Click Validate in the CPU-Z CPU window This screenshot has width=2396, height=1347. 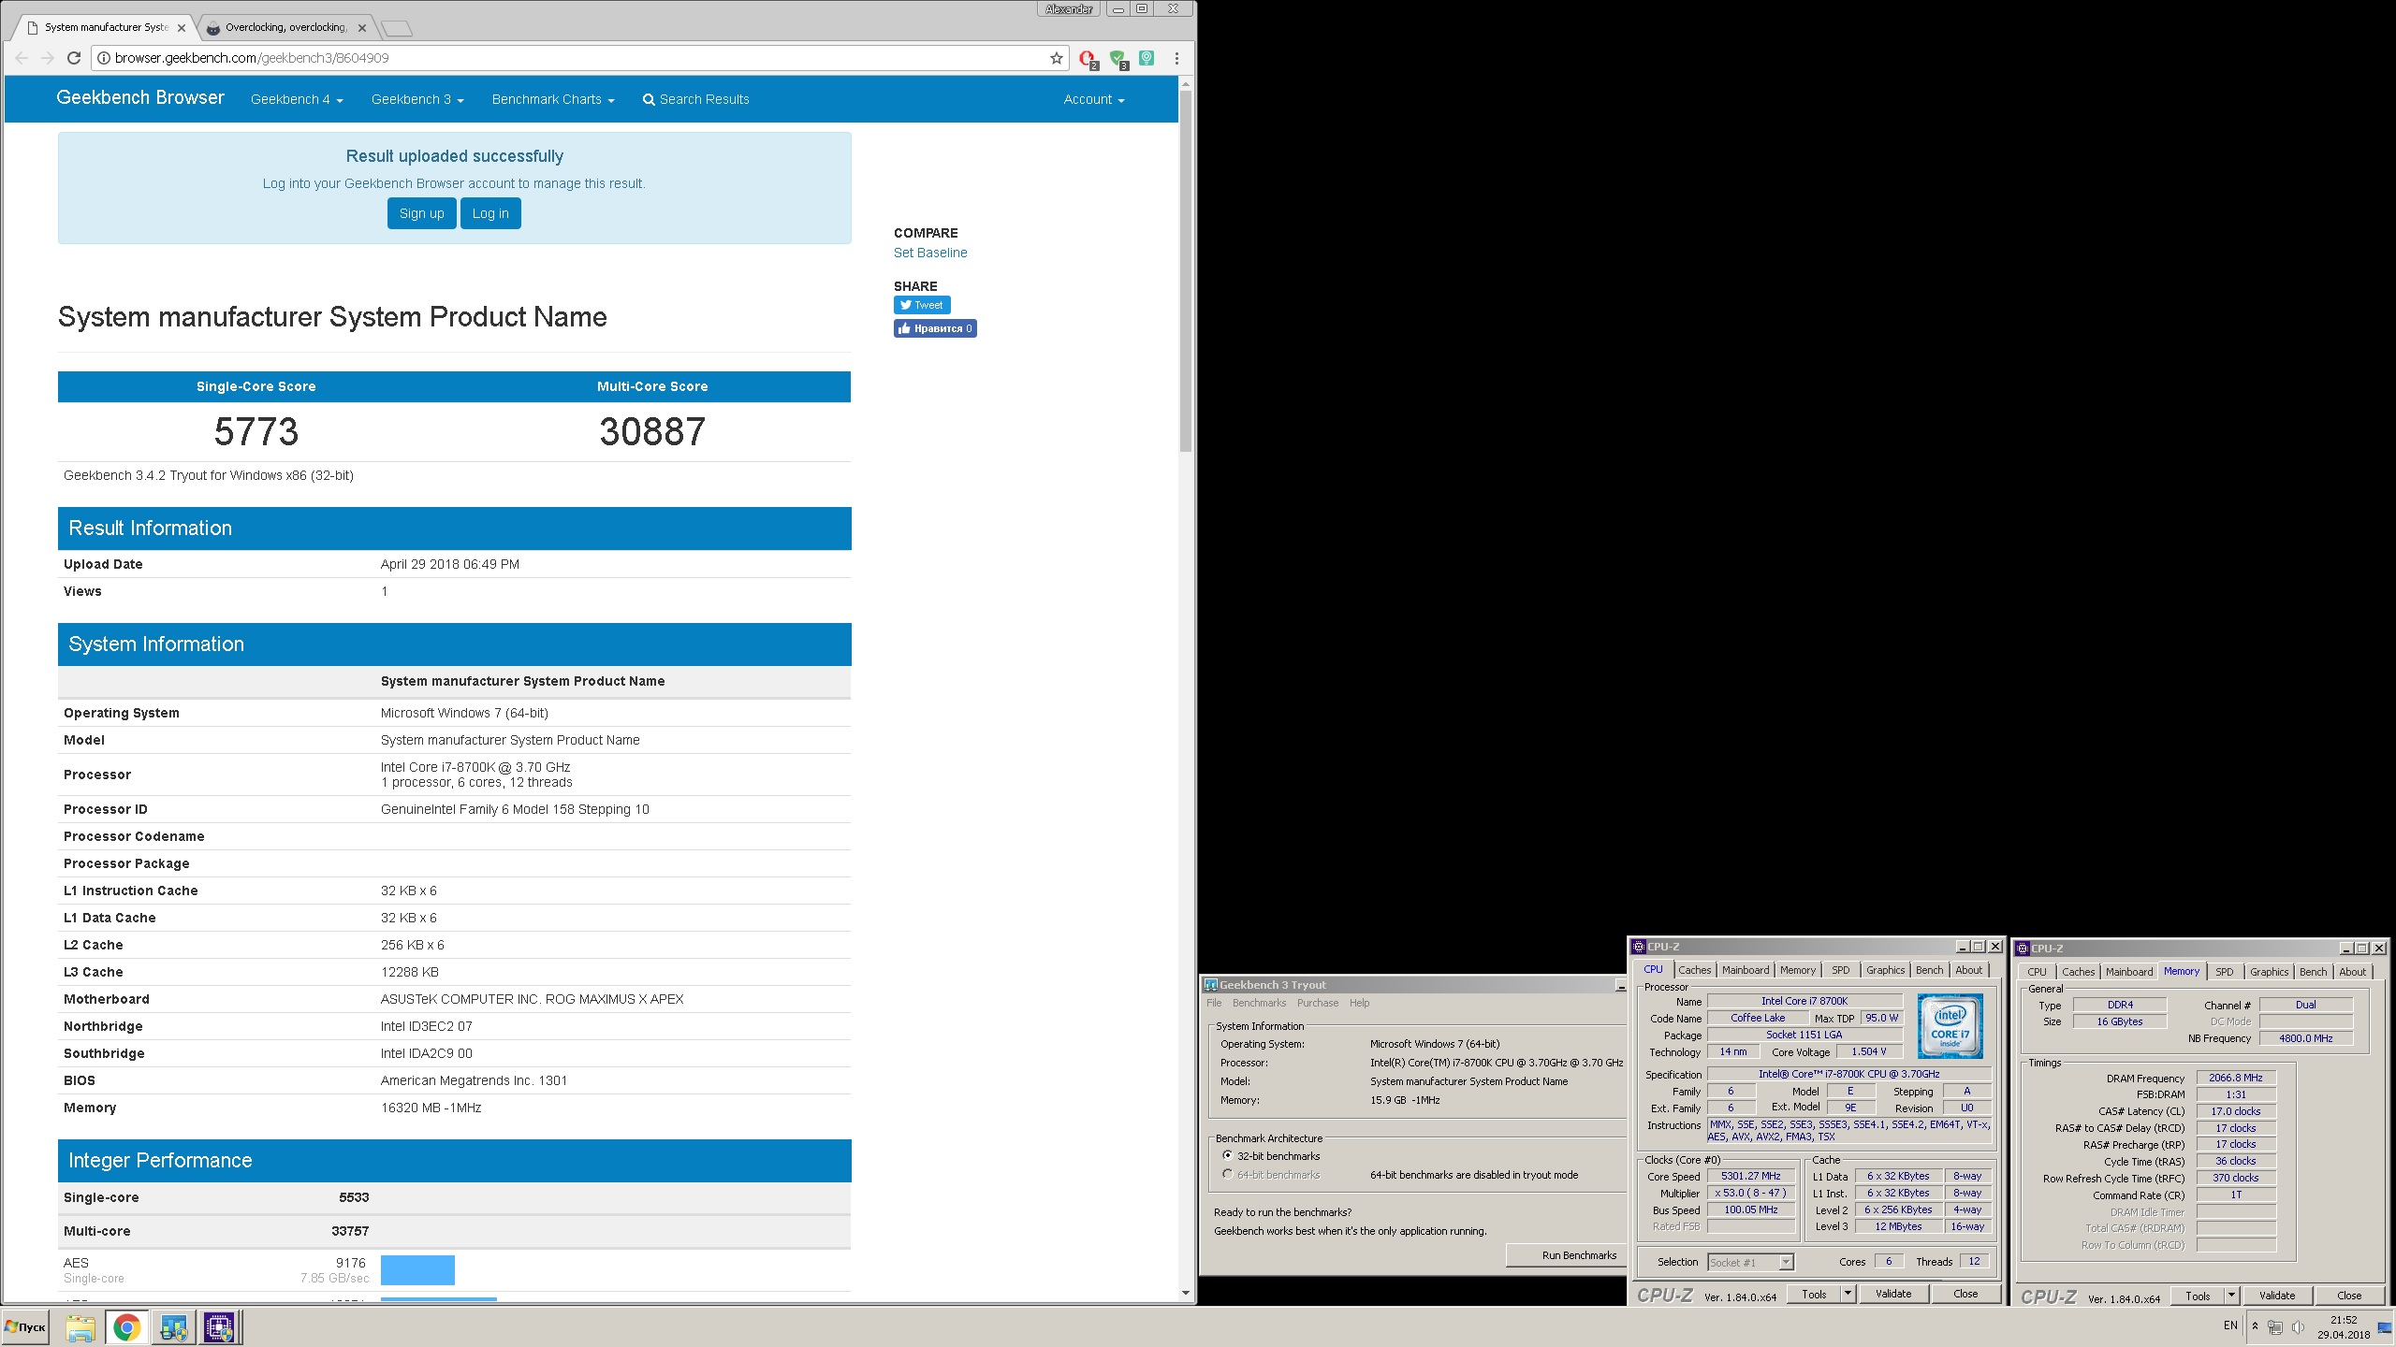pos(1893,1295)
